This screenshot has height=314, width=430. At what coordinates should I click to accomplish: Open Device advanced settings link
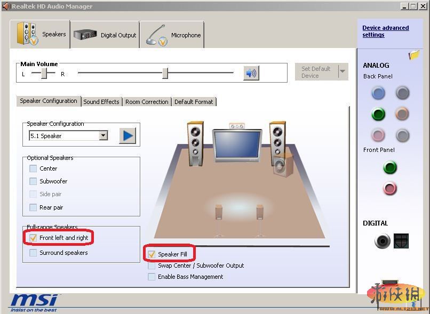coord(385,31)
